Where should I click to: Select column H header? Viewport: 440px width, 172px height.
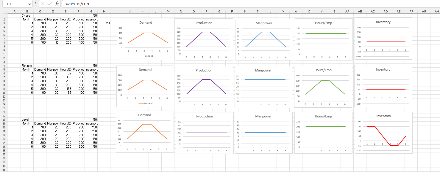click(104, 12)
